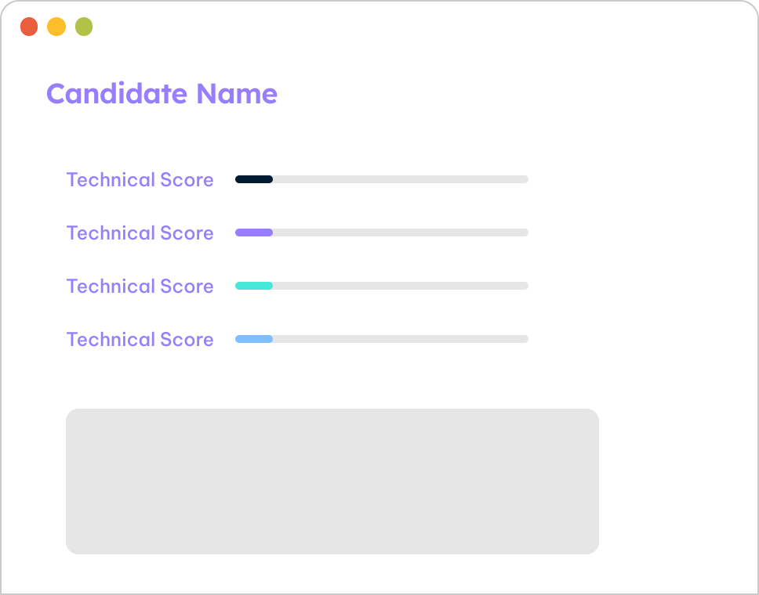This screenshot has height=595, width=759.
Task: Click the word Technical beside the light blue bar
Action: click(x=111, y=339)
